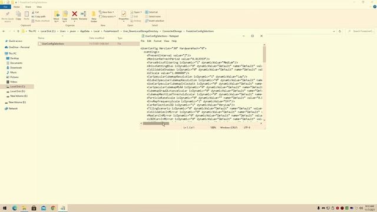This screenshot has width=377, height=212.
Task: Click the Explorer search box
Action: point(361,31)
